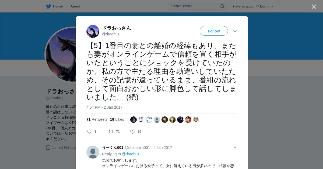This screenshot has height=169, width=323.
Task: Expand the reply options chevron for うーくん001
Action: click(235, 148)
